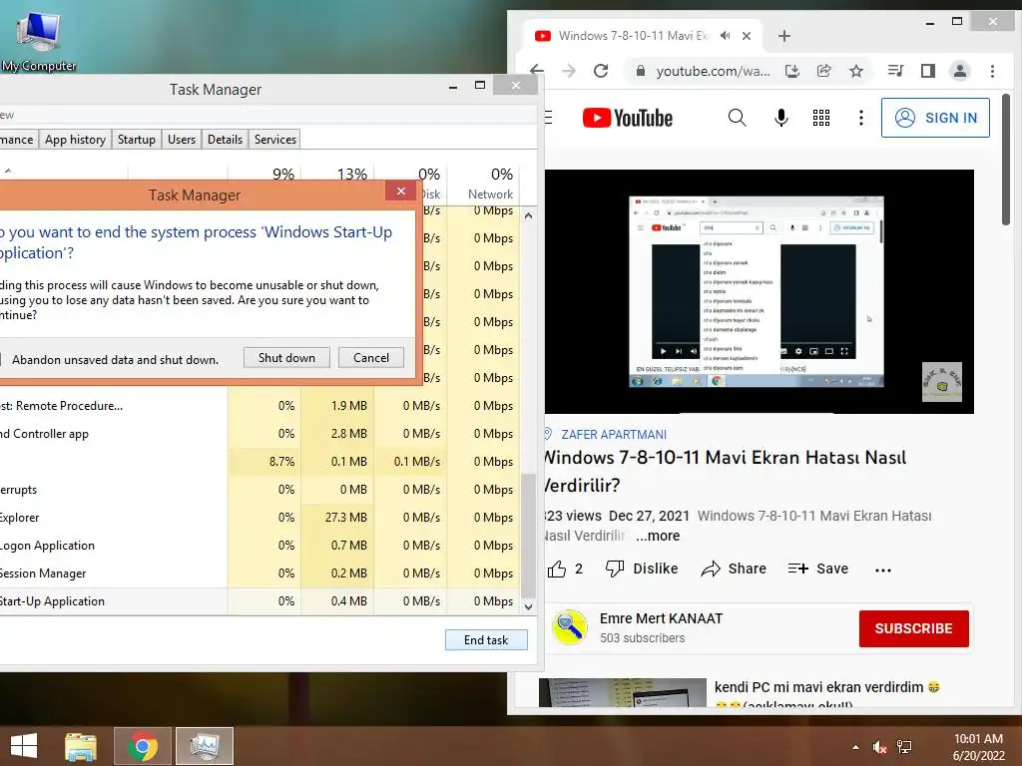Share this page icon in Chrome
The image size is (1022, 766).
pyautogui.click(x=823, y=71)
